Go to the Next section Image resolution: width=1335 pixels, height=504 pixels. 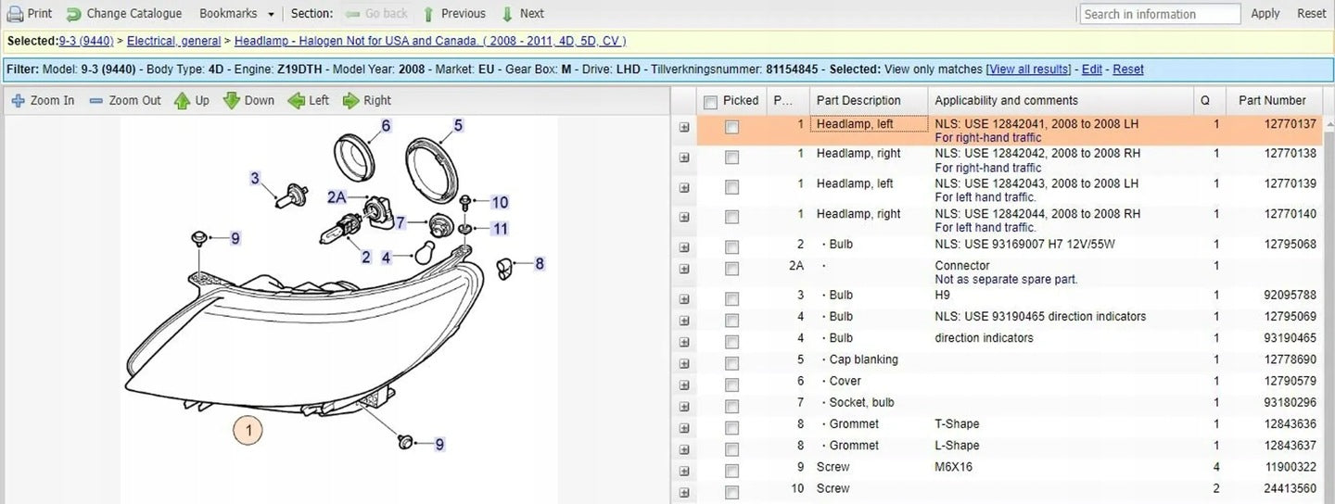507,14
